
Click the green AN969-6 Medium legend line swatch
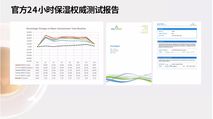18,68
